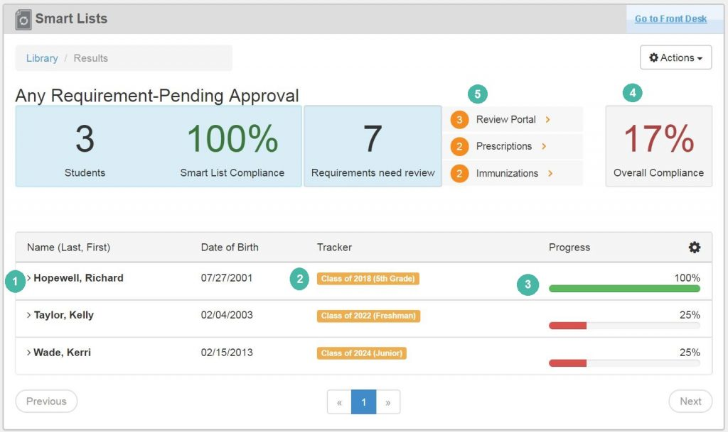Viewport: 728px width, 432px height.
Task: Click the Previous pagination button
Action: pos(46,401)
